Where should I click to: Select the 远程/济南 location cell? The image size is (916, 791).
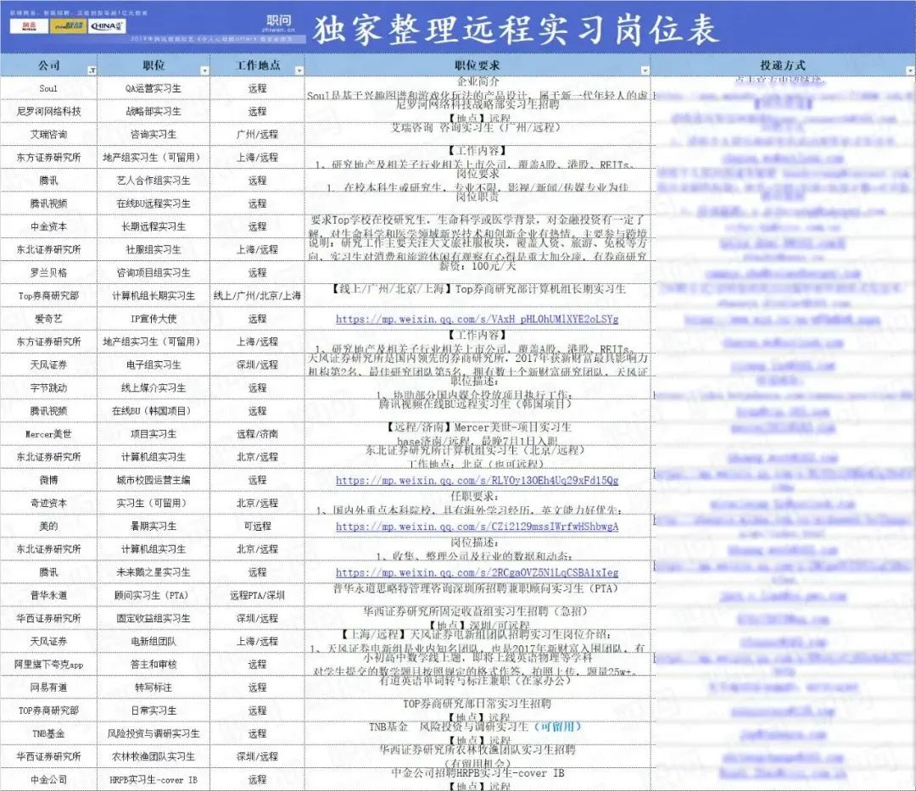[x=257, y=434]
